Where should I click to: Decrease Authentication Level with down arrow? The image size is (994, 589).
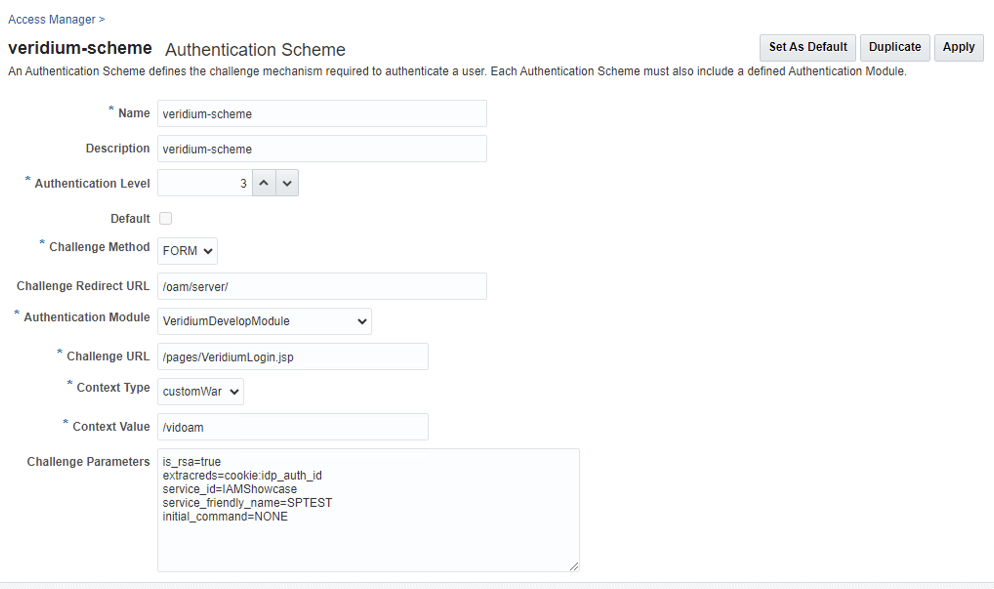point(287,183)
